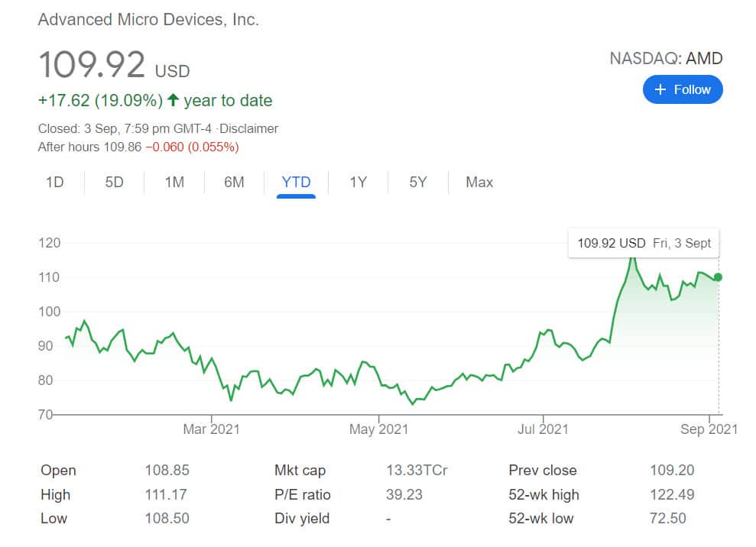Click the High value 111.17
Image resolution: width=756 pixels, height=547 pixels.
click(166, 494)
